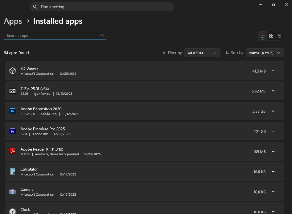Click the Search apps input field
Image resolution: width=292 pixels, height=214 pixels.
[55, 36]
